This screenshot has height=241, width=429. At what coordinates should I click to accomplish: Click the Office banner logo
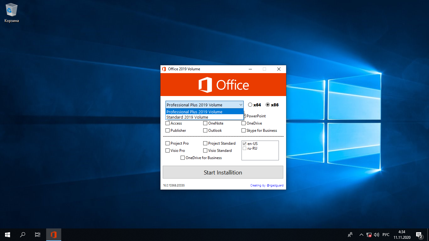click(x=223, y=85)
